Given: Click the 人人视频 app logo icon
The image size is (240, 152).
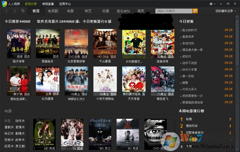Looking at the screenshot, I should pos(4,4).
